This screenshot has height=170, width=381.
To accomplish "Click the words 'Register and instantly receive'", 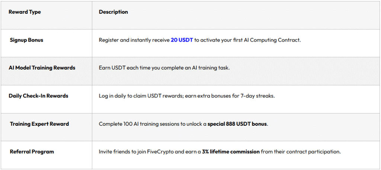I will (x=134, y=40).
